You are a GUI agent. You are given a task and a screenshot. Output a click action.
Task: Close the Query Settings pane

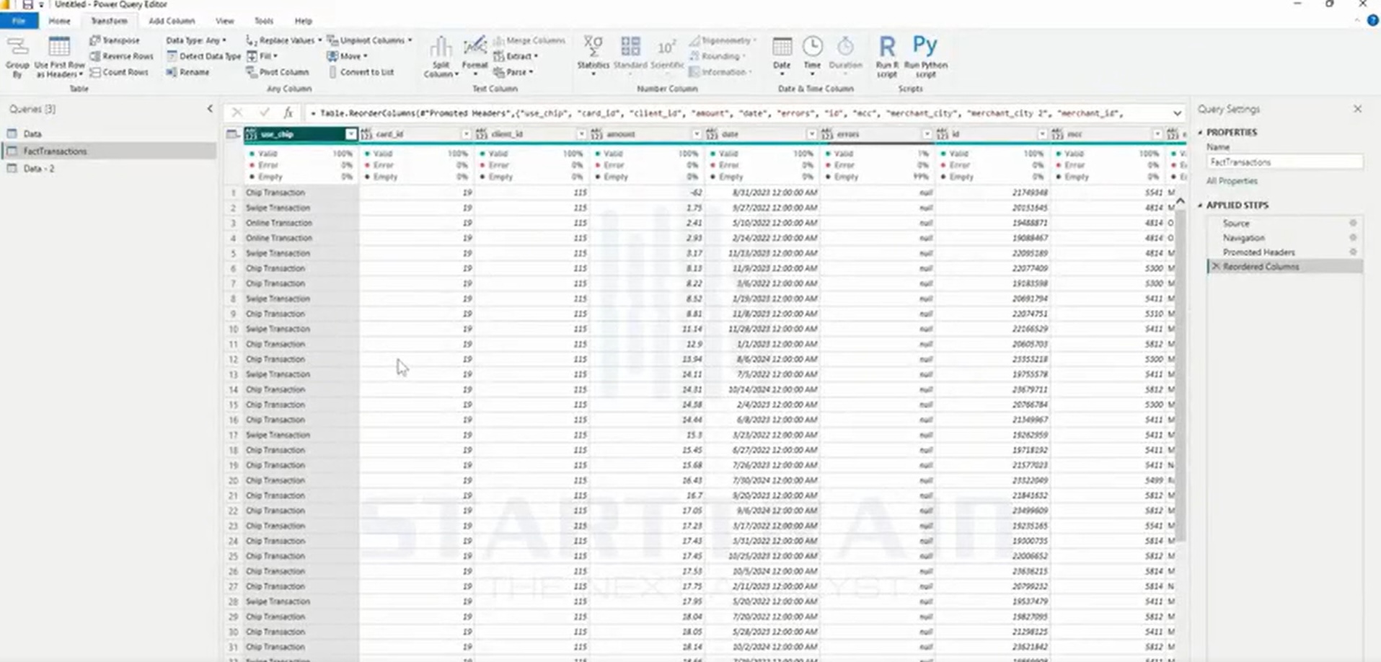tap(1357, 109)
